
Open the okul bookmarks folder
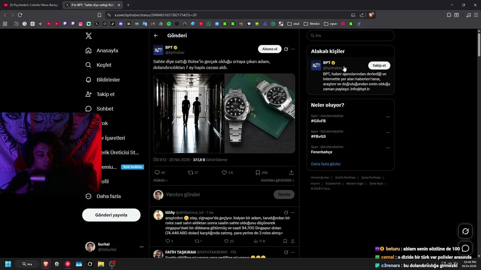tap(293, 24)
